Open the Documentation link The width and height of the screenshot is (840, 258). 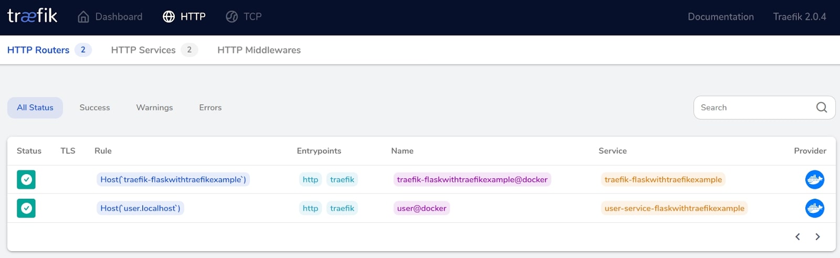[x=720, y=17]
